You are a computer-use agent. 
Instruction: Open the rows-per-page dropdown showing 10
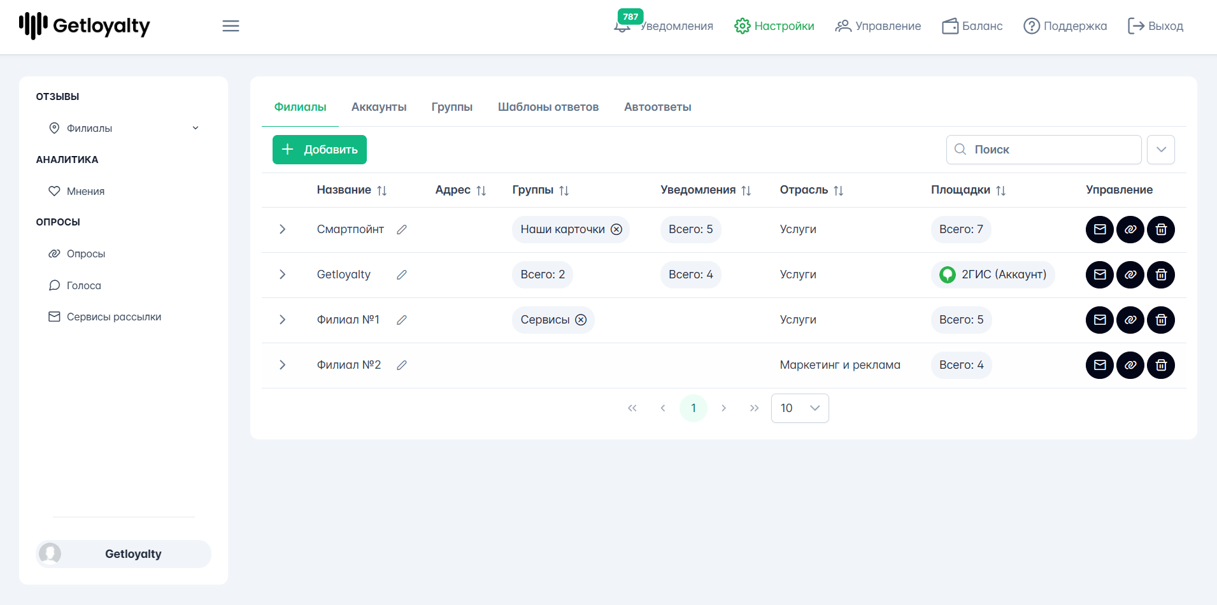(x=800, y=408)
